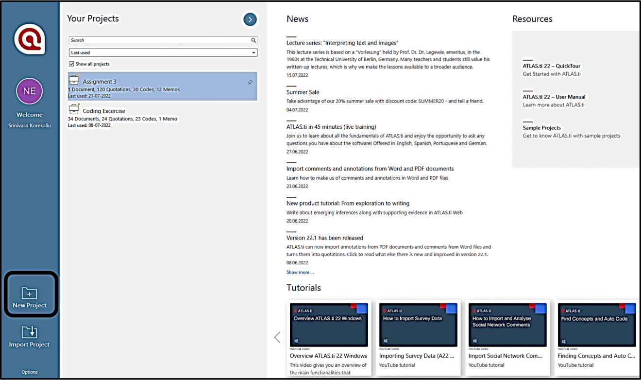641x380 pixels.
Task: Open the Last used sorting dropdown
Action: (254, 52)
